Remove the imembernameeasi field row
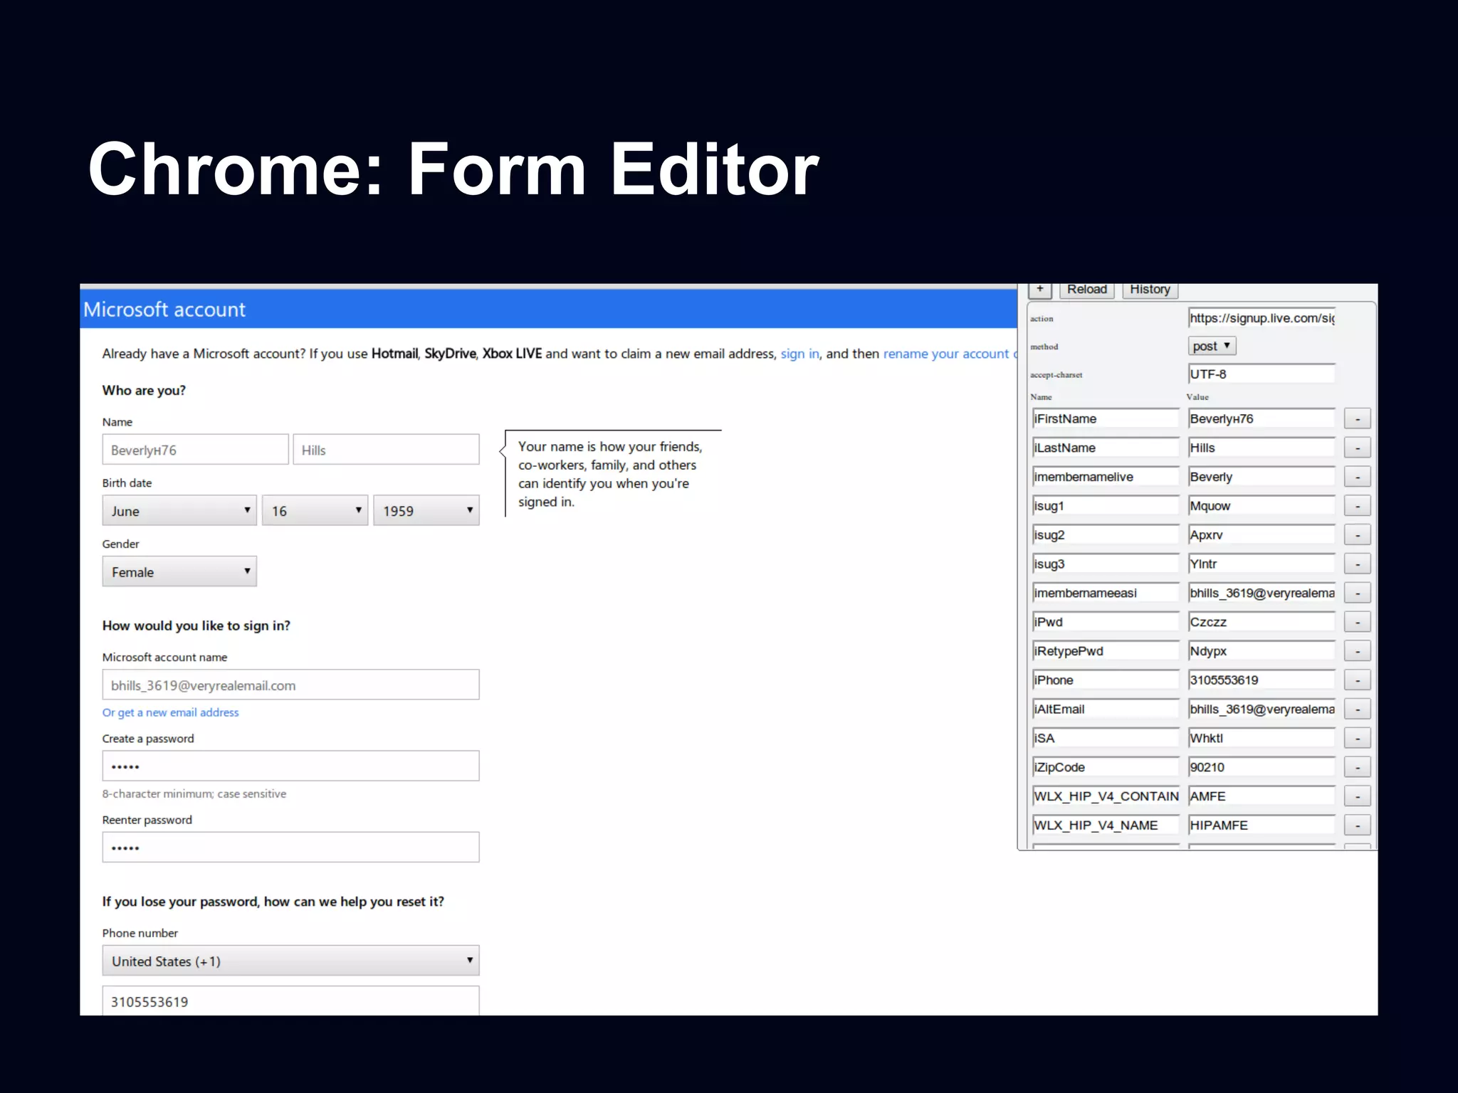Screen dimensions: 1458x1093 tap(1357, 593)
